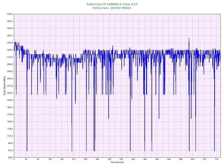Click the 336 tick on time axis
This screenshot has height=168, width=224.
109,159
